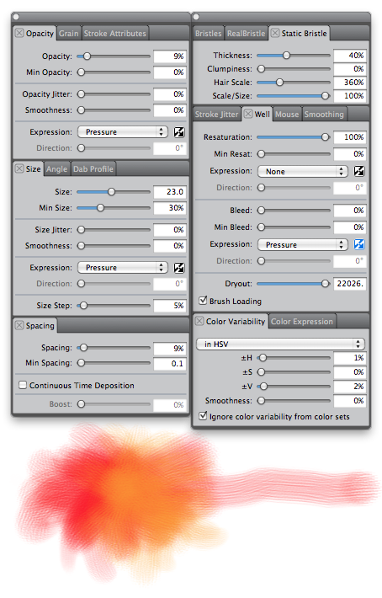382x598 pixels.
Task: Toggle the blue Bleed invert icon
Action: [359, 244]
